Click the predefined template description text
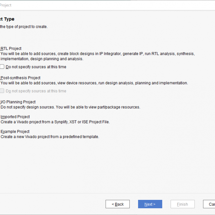This screenshot has height=215, width=215. pyautogui.click(x=50, y=137)
